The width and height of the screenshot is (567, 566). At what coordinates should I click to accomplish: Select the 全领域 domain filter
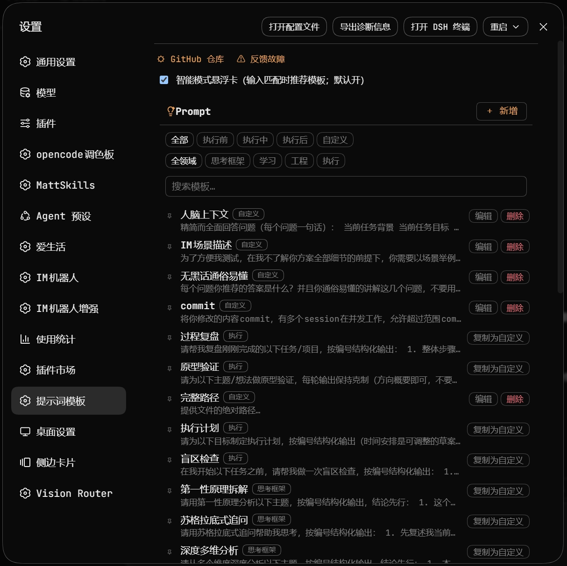click(184, 161)
